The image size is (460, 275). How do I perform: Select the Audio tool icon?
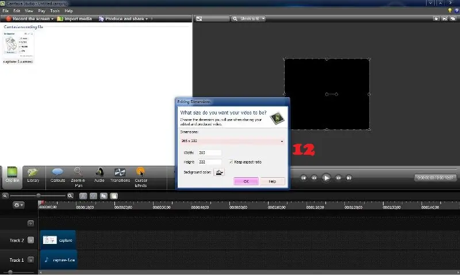99,174
